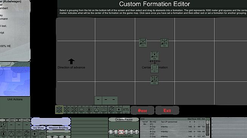The image size is (247, 138).
Task: Click the center of formation crosshair marker
Action: tap(155, 61)
